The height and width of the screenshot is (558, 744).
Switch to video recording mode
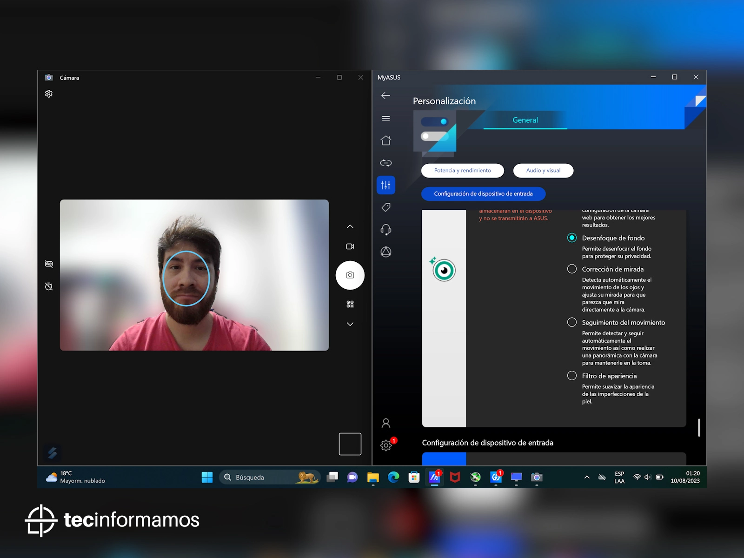point(350,246)
